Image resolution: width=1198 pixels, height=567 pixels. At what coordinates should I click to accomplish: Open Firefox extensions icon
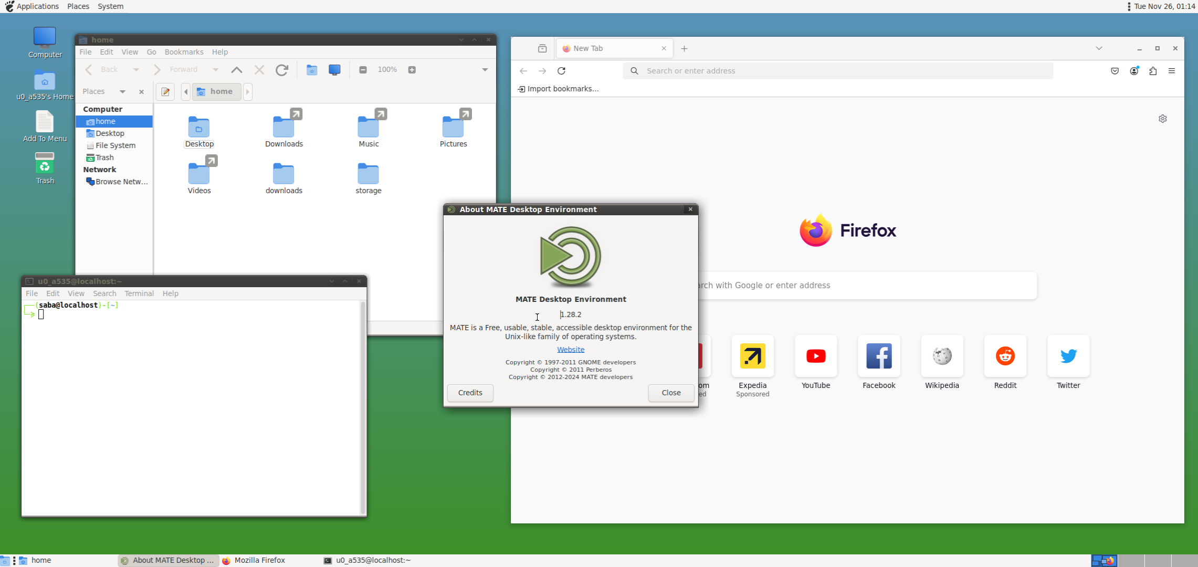tap(1153, 71)
